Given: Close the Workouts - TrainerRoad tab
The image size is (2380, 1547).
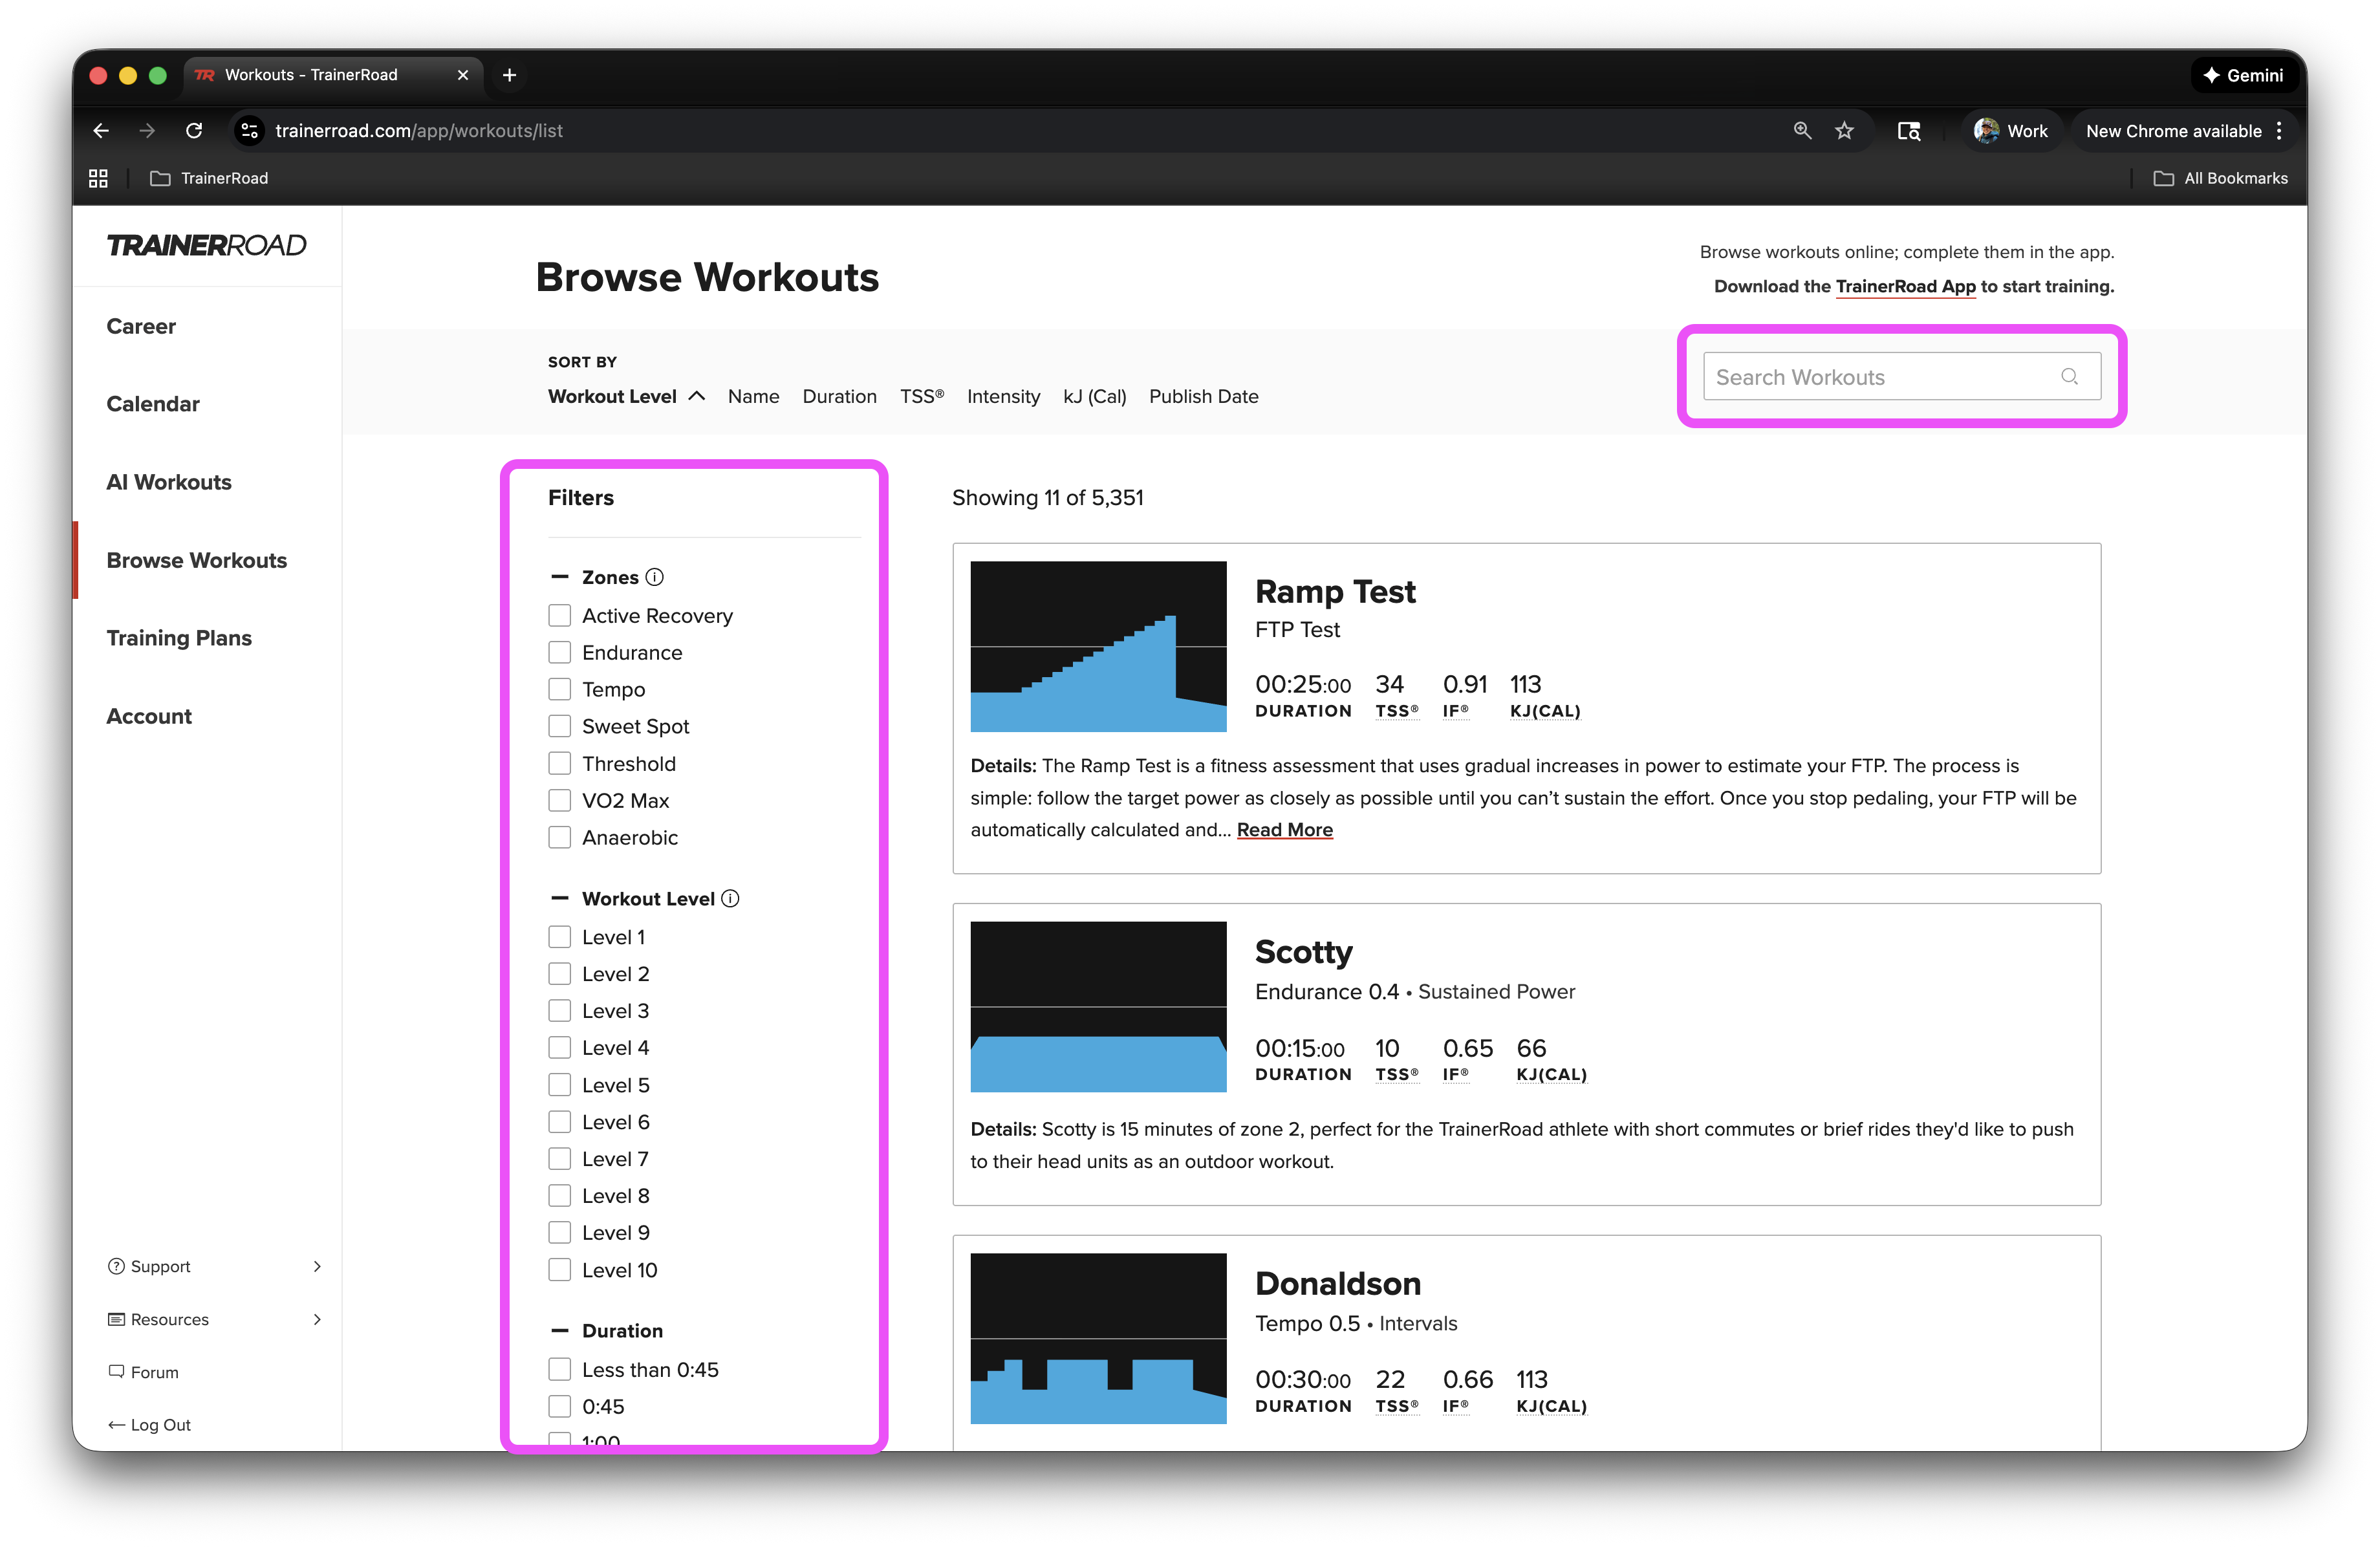Looking at the screenshot, I should pyautogui.click(x=463, y=75).
